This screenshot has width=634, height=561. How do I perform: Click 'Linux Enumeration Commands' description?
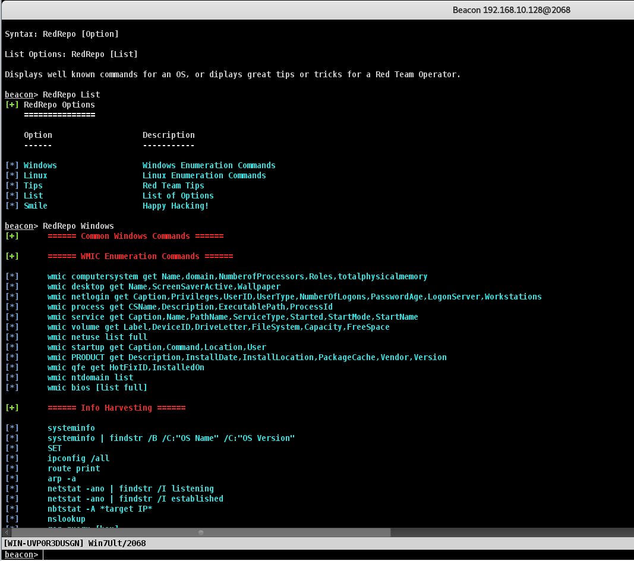click(204, 175)
